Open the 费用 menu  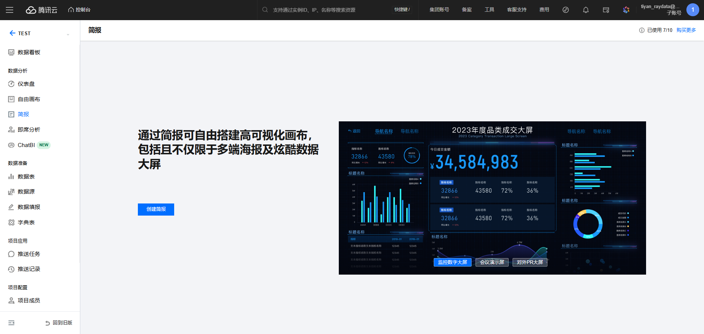pos(544,10)
